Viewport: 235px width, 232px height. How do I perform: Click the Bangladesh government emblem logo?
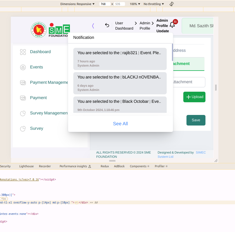pyautogui.click(x=39, y=30)
